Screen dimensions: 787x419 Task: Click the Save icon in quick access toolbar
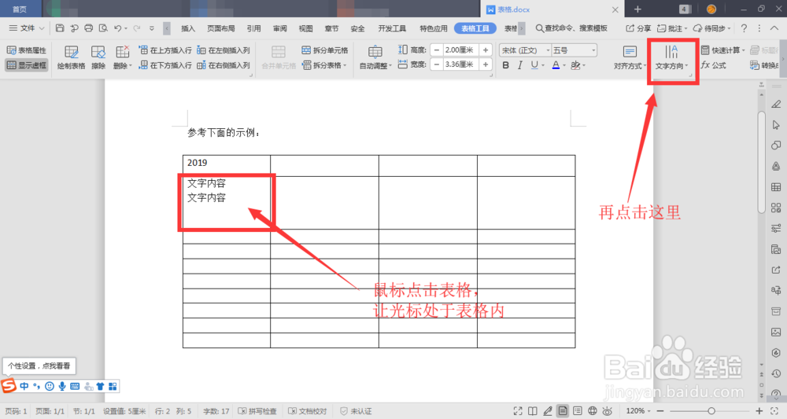(60, 28)
